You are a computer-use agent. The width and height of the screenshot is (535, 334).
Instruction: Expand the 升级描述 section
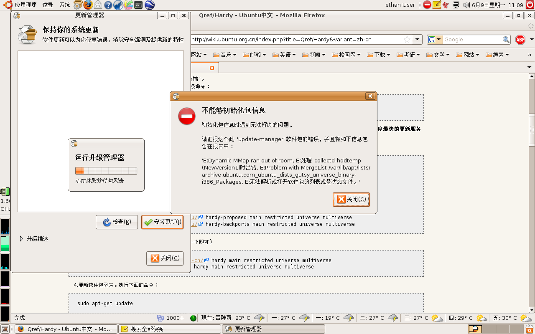tap(34, 239)
